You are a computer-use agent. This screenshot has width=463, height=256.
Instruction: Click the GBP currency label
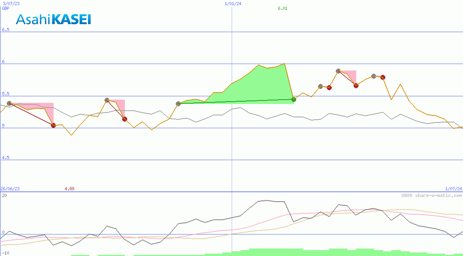6,8
